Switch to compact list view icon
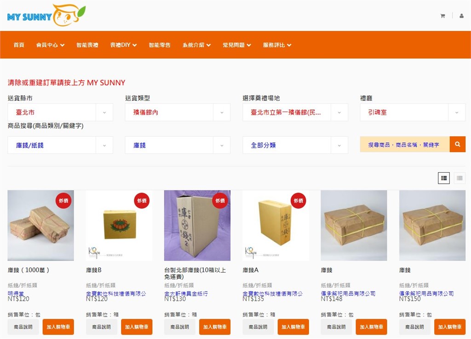Image resolution: width=471 pixels, height=339 pixels. (460, 178)
